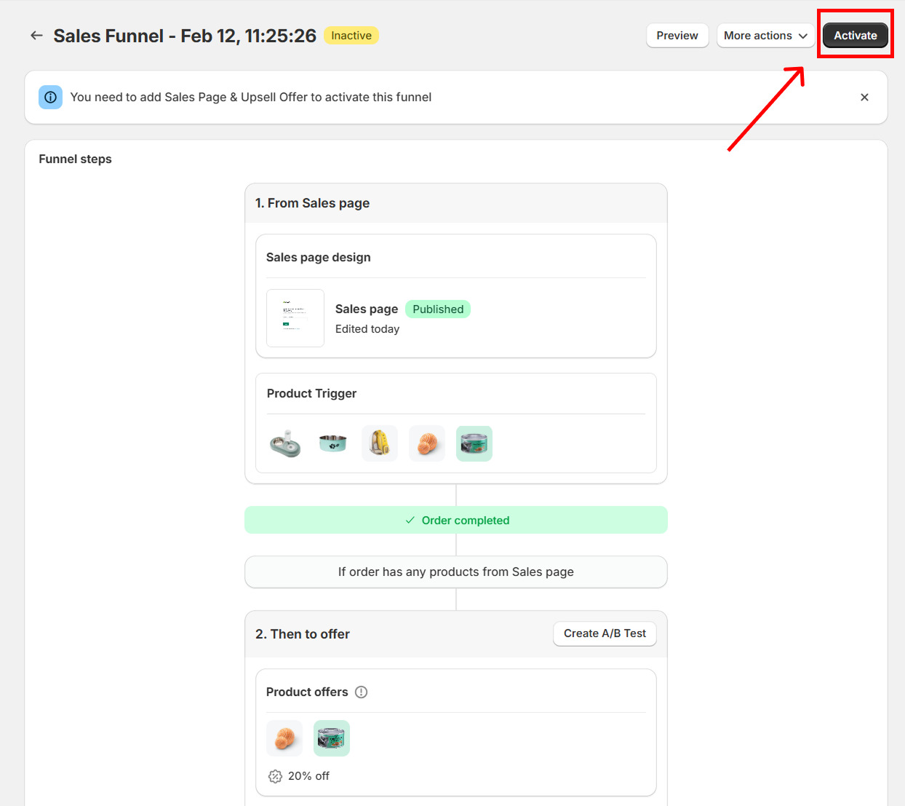Expand the More actions chevron arrow
Screen dimensions: 905x806
[x=803, y=35]
